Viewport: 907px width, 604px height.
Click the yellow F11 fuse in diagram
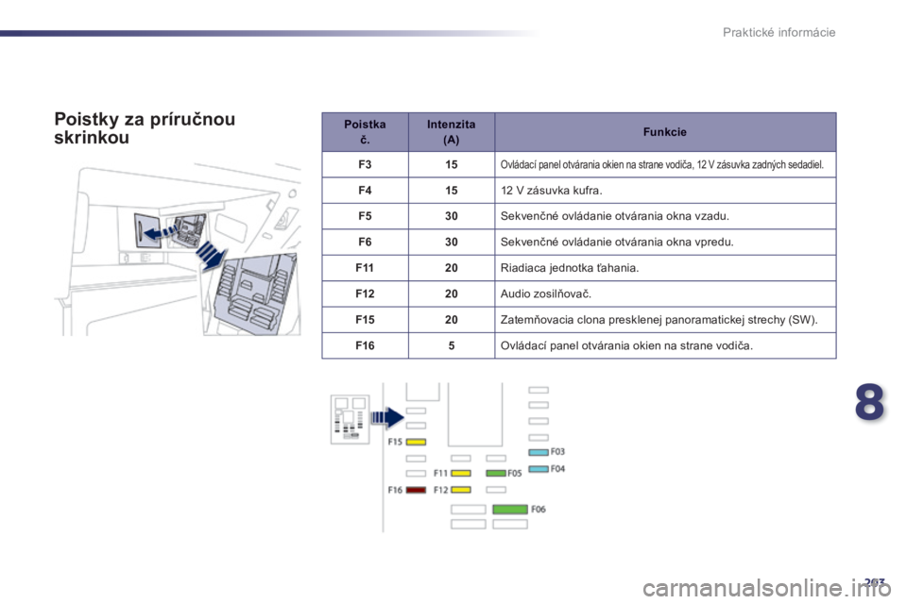[x=461, y=474]
